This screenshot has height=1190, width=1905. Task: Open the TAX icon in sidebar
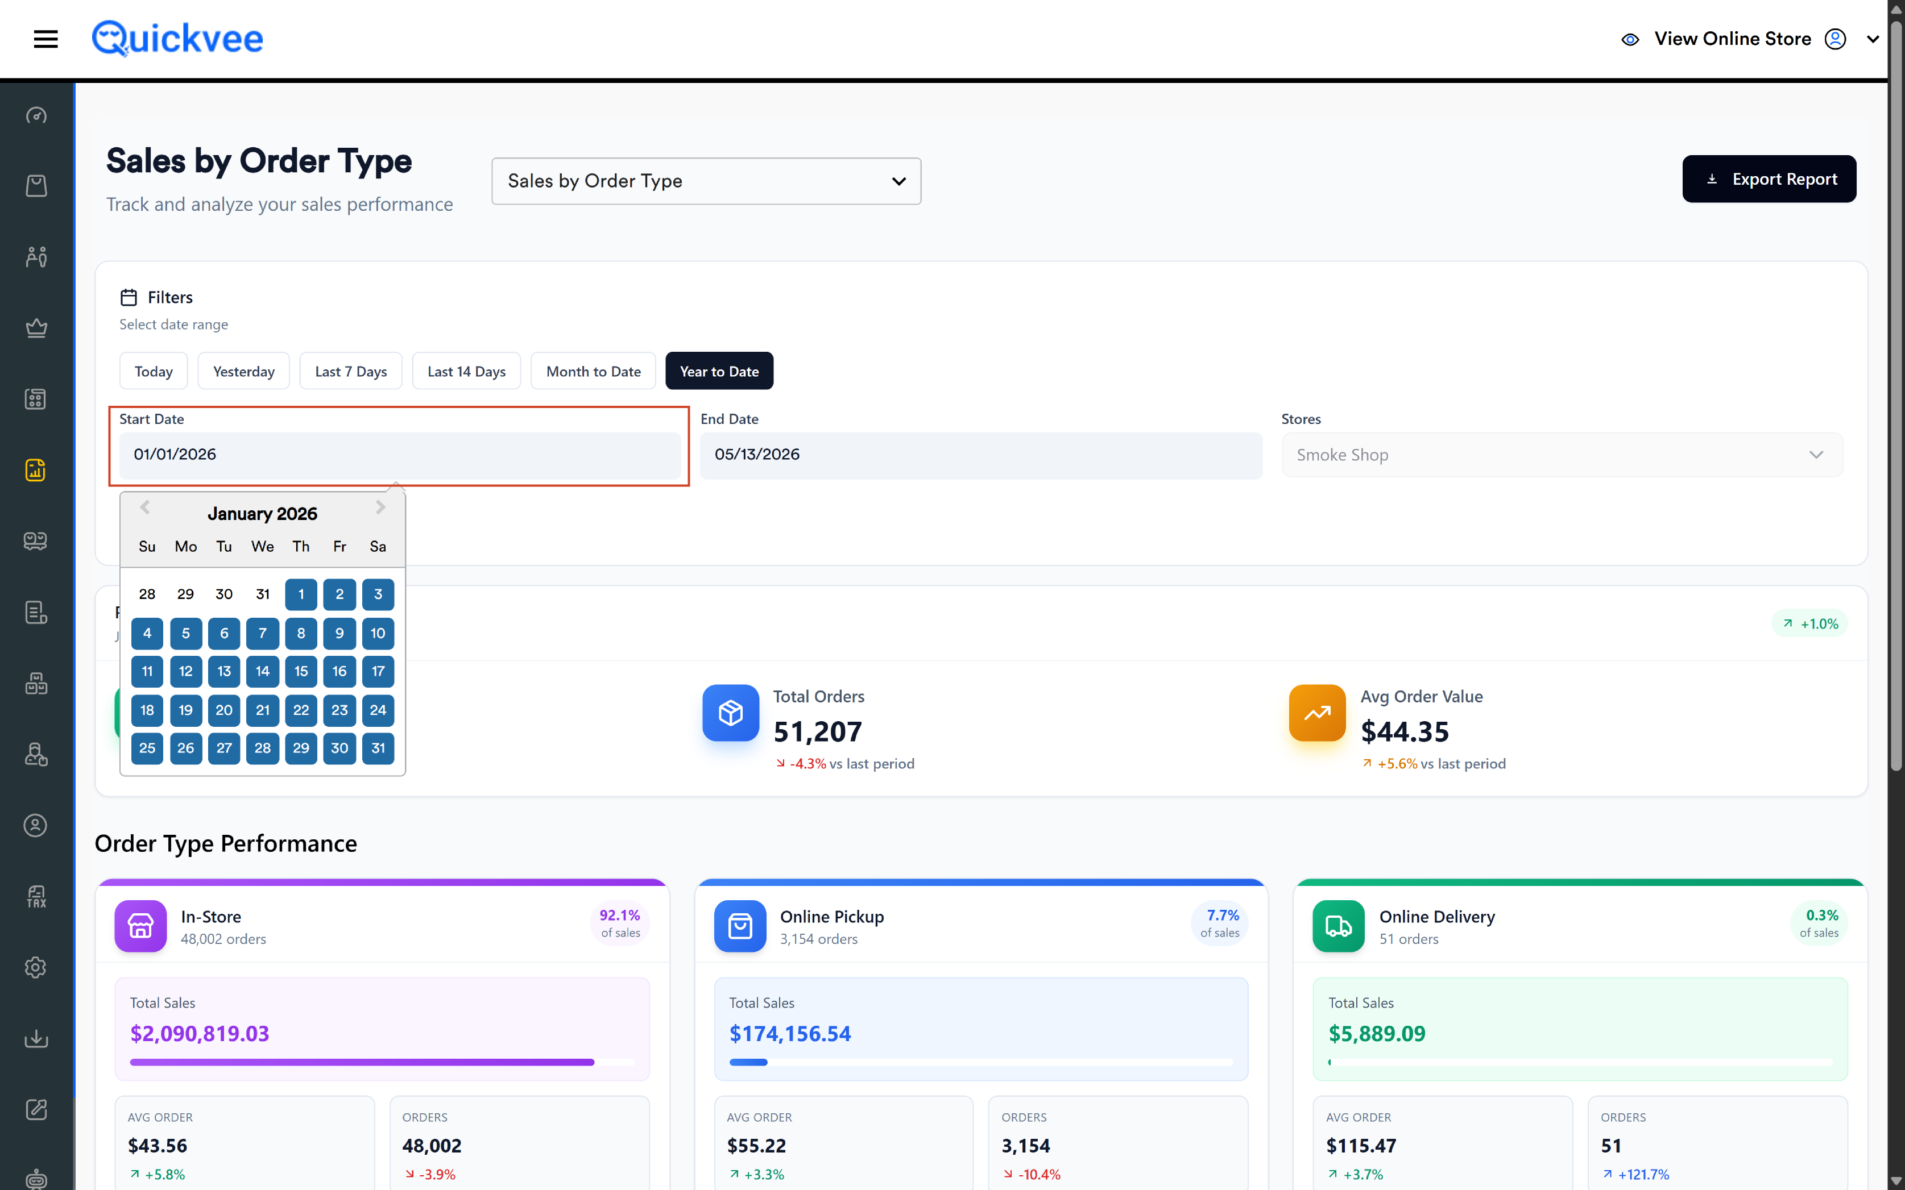pos(36,896)
